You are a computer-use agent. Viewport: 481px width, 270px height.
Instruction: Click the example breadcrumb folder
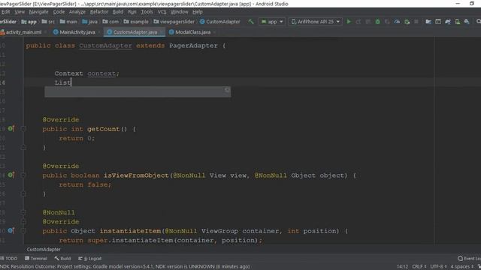point(136,22)
